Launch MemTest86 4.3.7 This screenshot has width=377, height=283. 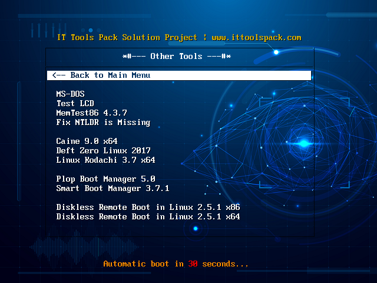point(92,113)
